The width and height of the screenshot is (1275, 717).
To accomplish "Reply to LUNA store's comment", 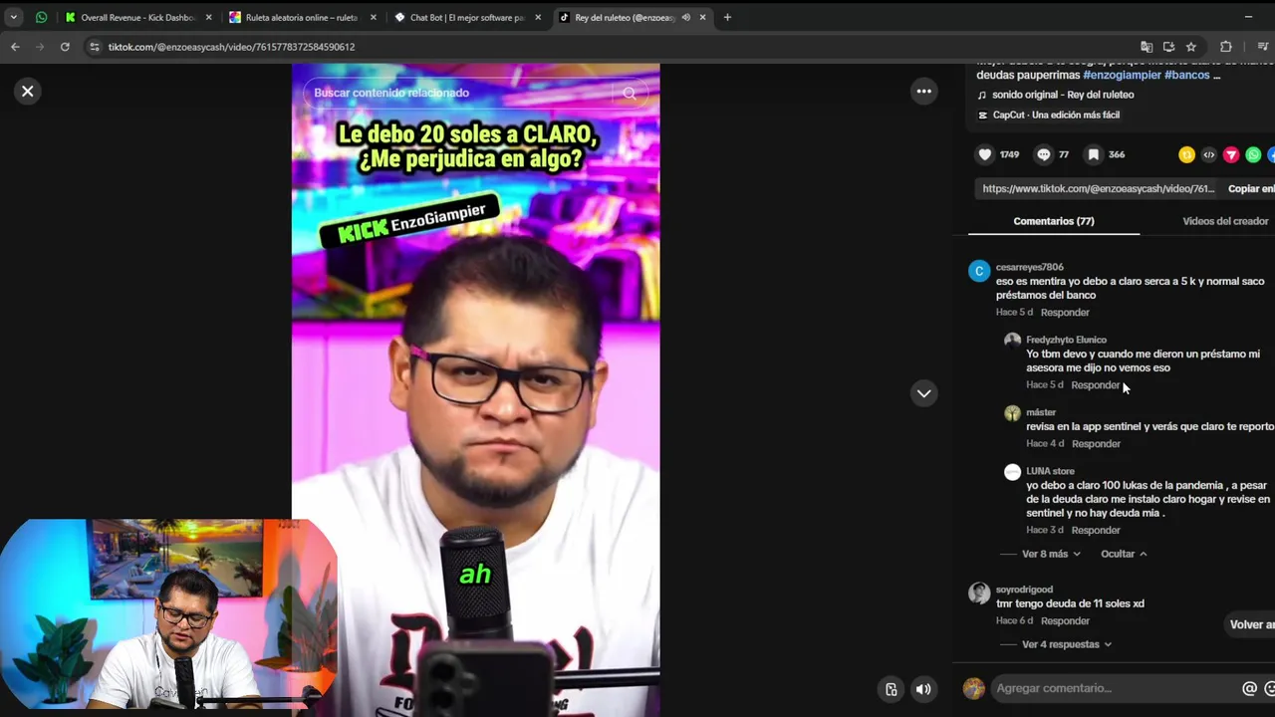I will pos(1096,531).
